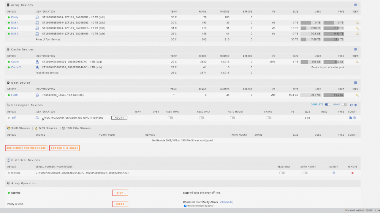Viewport: 380px width, 213px height.
Task: Toggle Read Only for sdf
Action: 202,118
